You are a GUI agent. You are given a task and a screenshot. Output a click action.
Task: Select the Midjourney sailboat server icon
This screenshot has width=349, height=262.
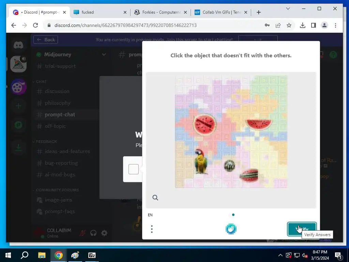click(18, 64)
